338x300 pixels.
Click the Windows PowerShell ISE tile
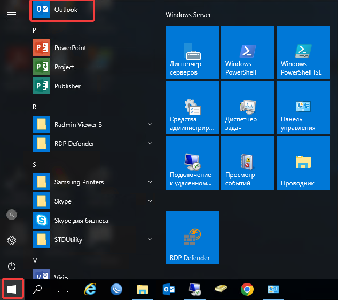(x=301, y=52)
